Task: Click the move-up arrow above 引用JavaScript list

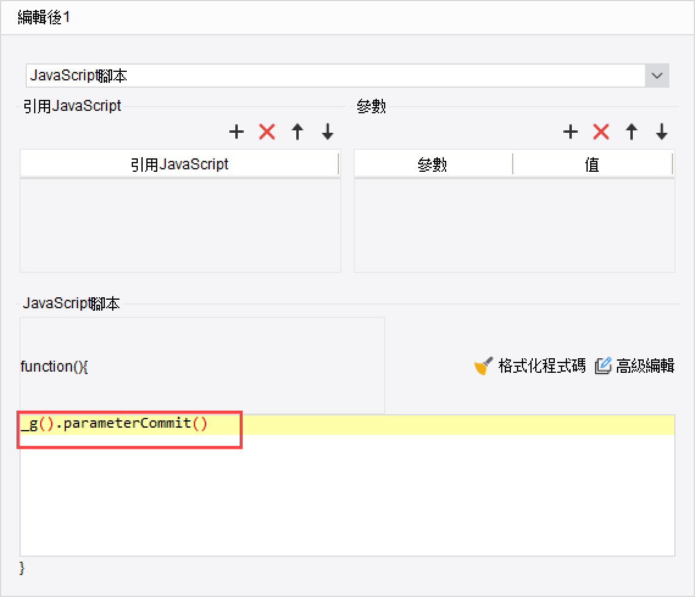Action: [x=297, y=132]
